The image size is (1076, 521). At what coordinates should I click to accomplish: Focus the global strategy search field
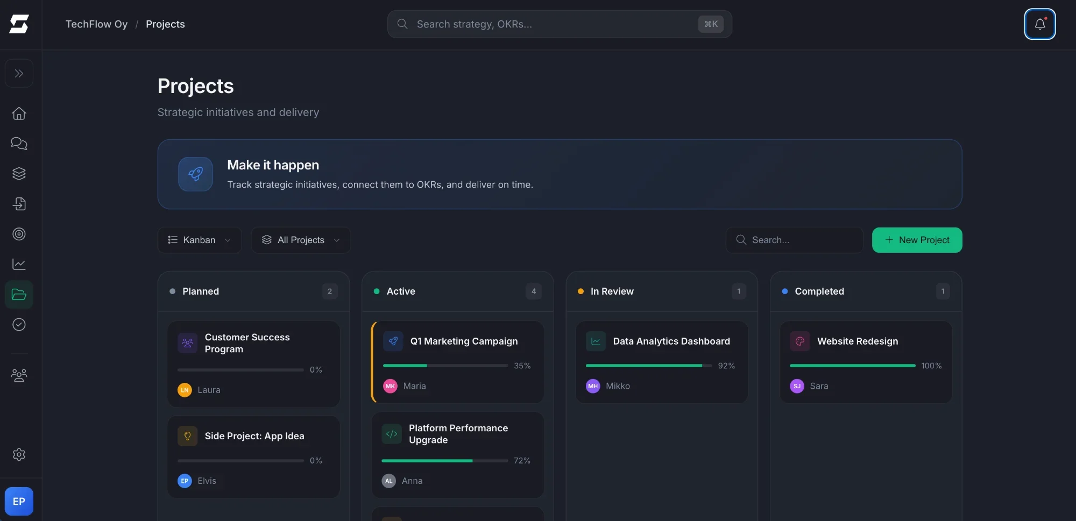554,24
